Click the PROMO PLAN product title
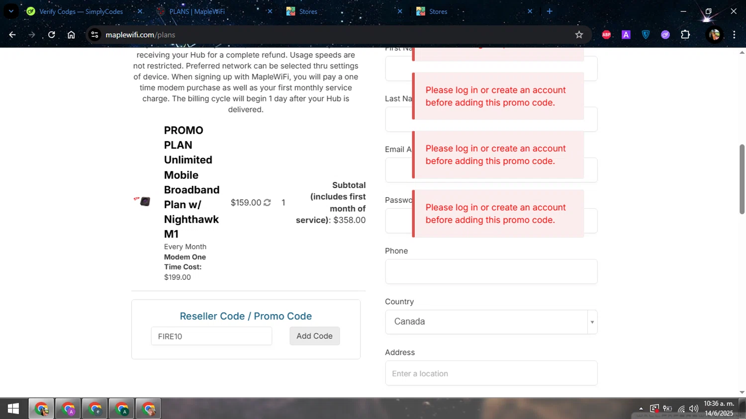Viewport: 746px width, 419px height. [x=191, y=182]
